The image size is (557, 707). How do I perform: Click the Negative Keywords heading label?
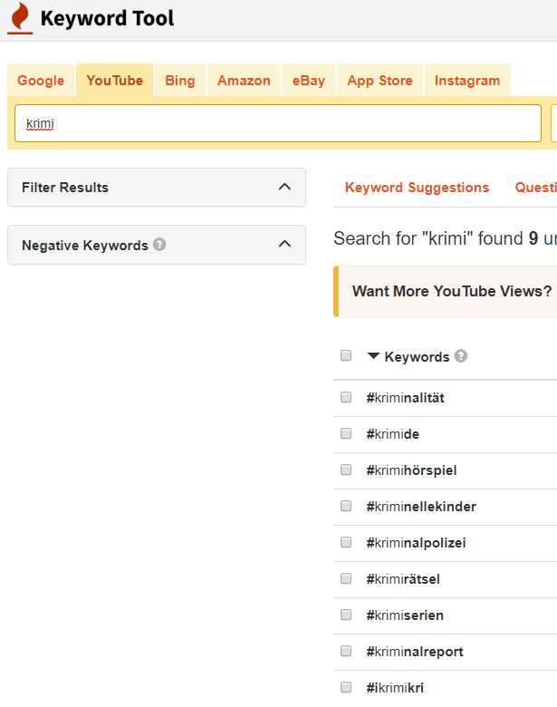85,246
